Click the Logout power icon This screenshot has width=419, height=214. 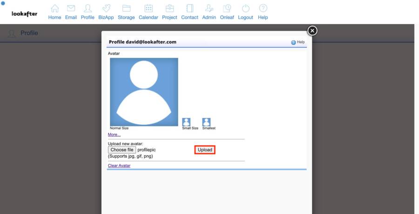pos(245,9)
